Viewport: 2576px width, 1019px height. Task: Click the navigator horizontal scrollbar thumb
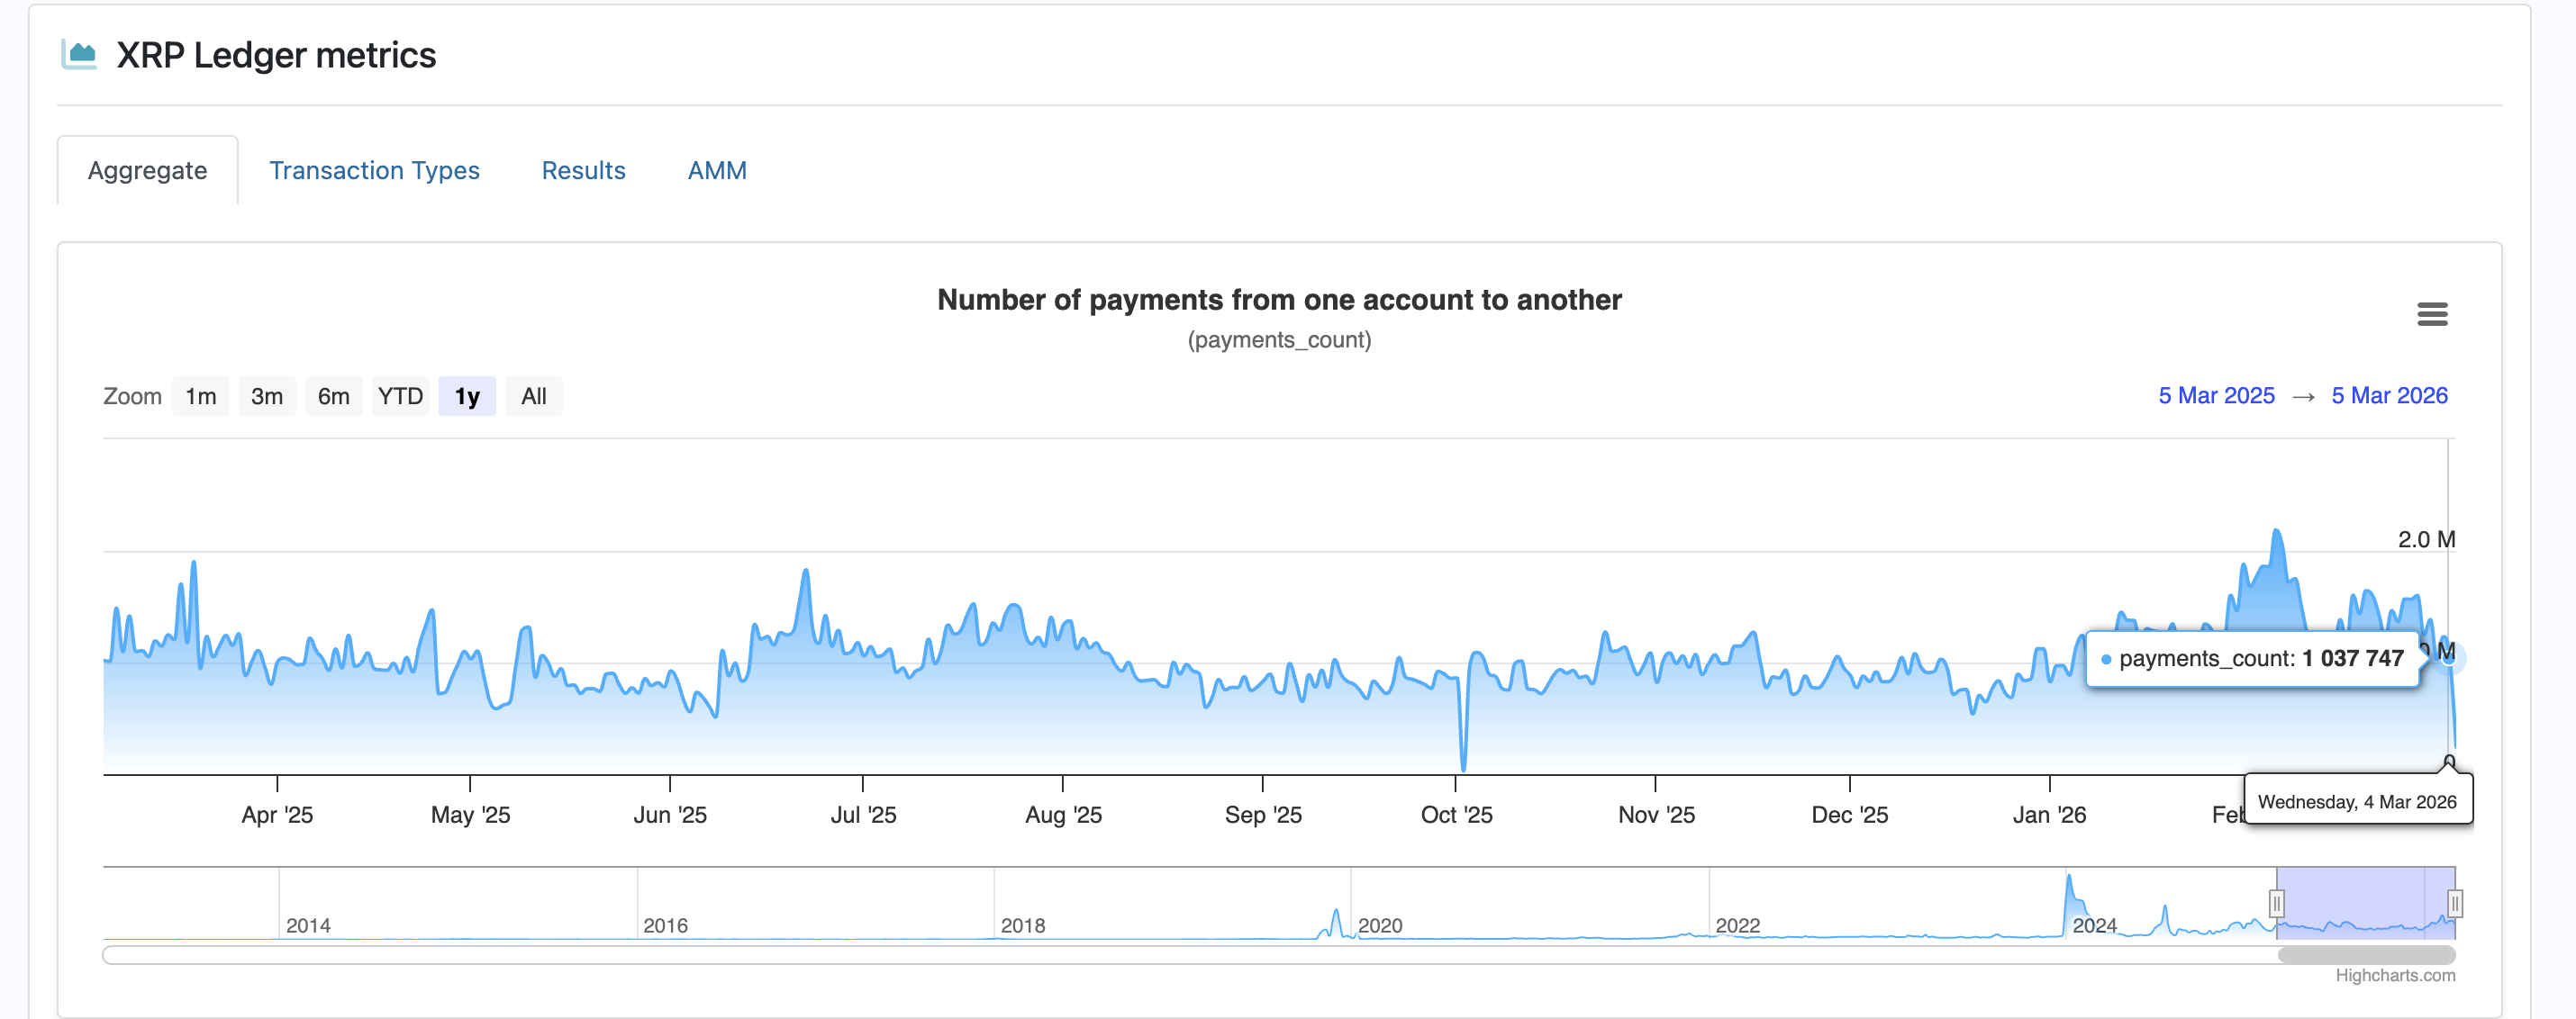pyautogui.click(x=2365, y=955)
